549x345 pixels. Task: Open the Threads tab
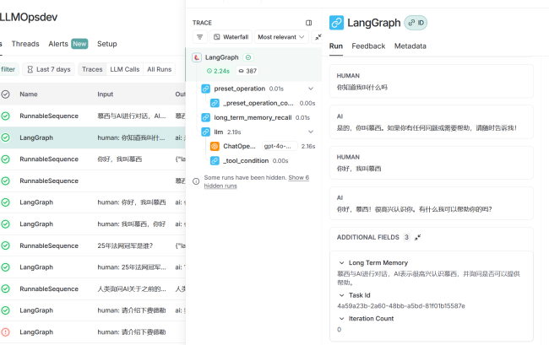click(25, 44)
